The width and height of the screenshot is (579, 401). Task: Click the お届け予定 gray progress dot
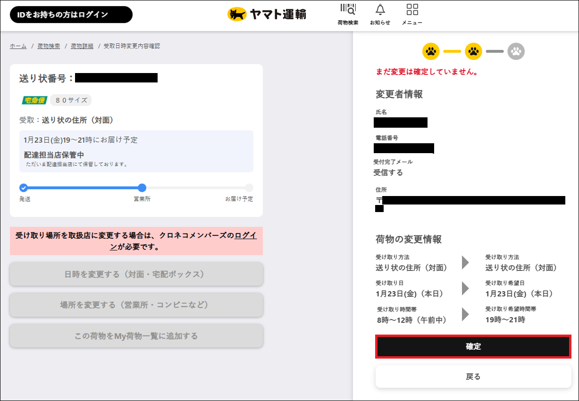(249, 188)
